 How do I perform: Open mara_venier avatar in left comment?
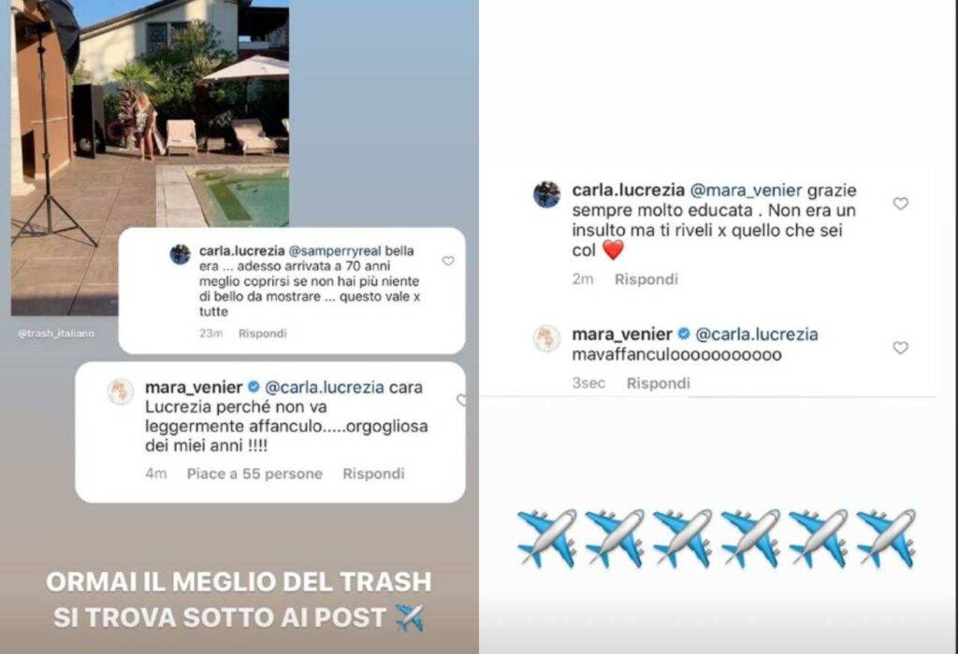point(121,391)
